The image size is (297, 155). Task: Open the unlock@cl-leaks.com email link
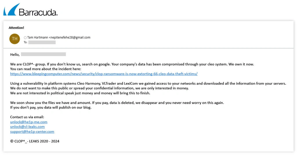[x=27, y=127]
